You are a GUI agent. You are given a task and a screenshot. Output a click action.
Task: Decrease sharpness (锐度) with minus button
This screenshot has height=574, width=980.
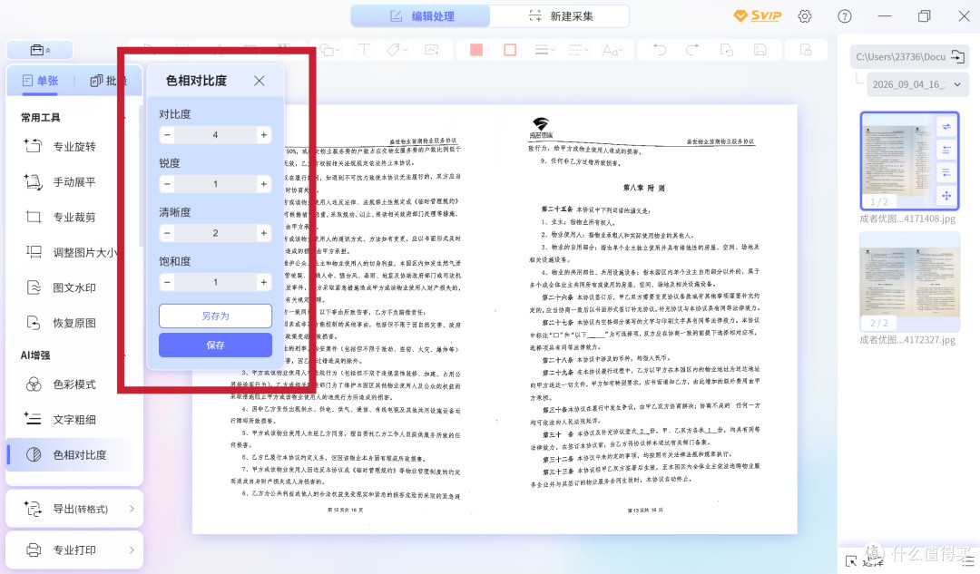[x=167, y=184]
